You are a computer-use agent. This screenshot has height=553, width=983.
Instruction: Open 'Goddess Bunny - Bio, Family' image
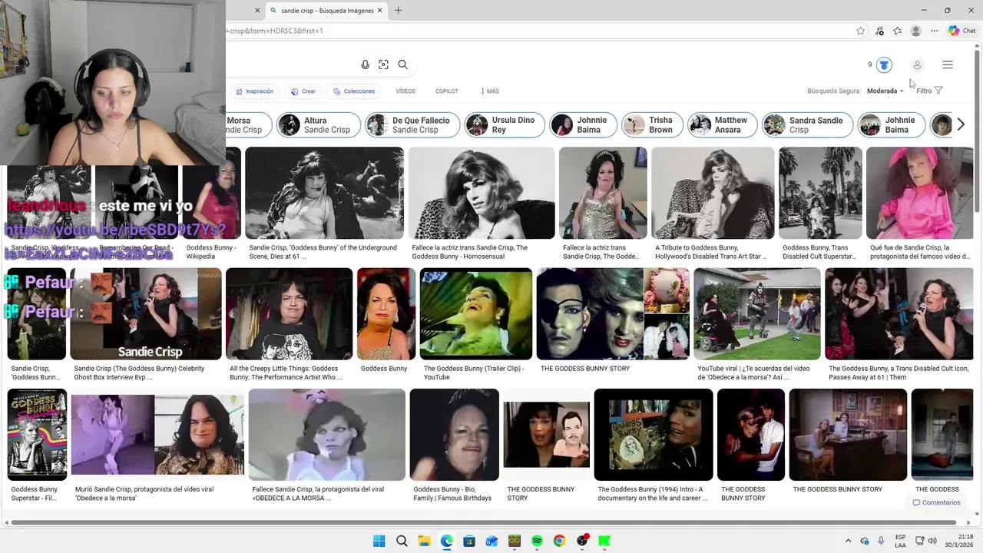pos(455,434)
